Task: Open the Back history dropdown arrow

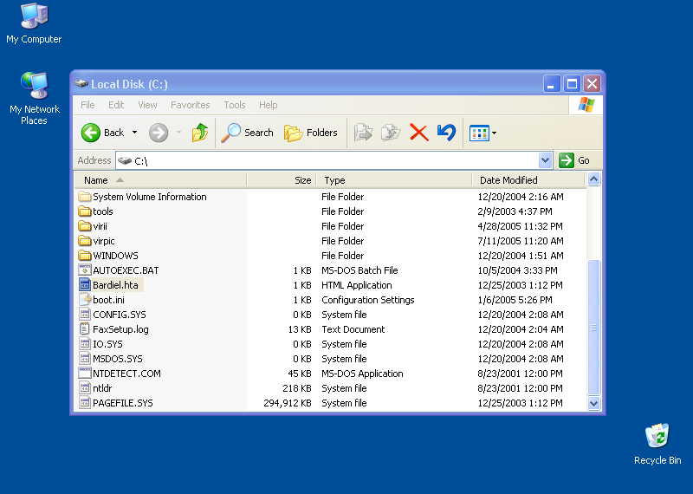Action: click(135, 133)
